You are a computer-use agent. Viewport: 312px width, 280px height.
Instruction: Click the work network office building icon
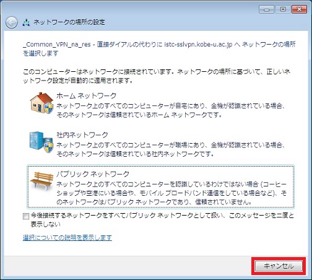[x=41, y=141]
